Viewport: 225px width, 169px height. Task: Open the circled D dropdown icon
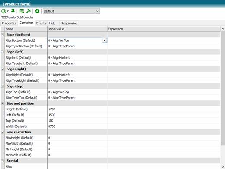tap(5, 11)
